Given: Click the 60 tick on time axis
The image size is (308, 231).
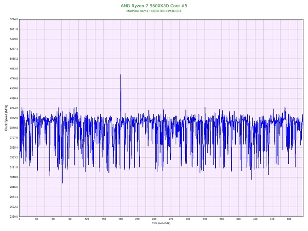Looking at the screenshot, I should pos(53,219).
